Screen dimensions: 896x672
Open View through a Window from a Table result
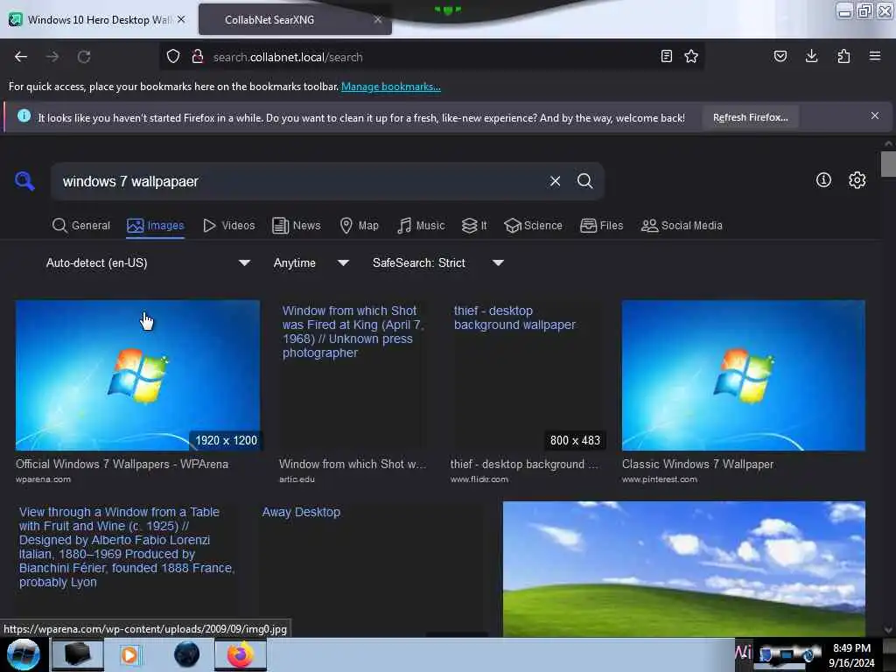127,547
